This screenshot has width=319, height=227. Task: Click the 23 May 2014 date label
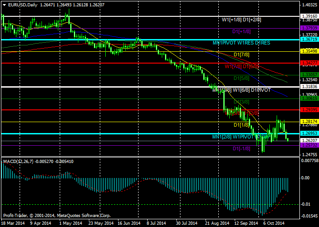click(x=101, y=223)
